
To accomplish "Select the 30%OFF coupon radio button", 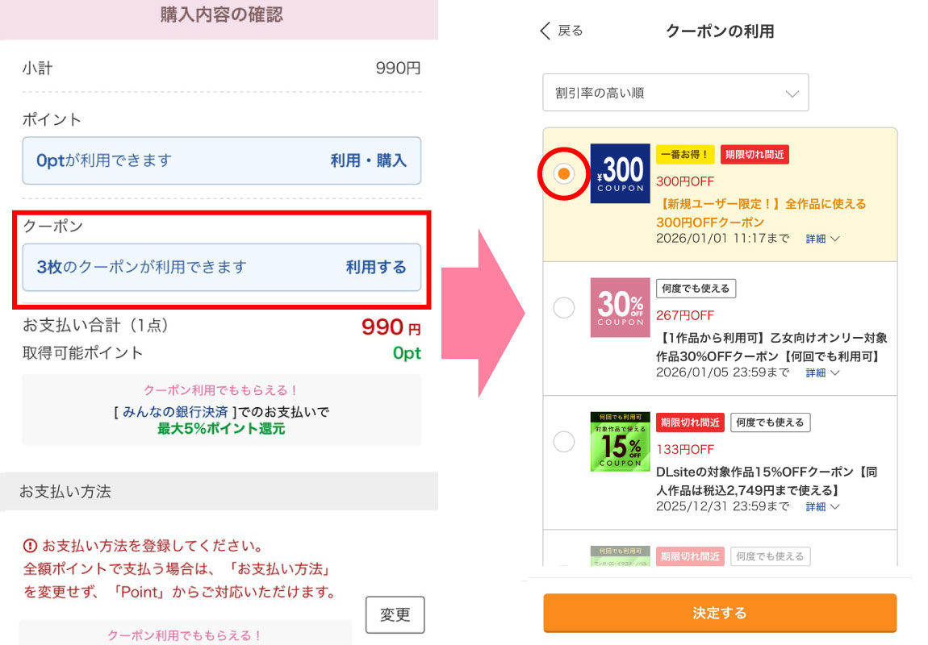I will point(564,307).
